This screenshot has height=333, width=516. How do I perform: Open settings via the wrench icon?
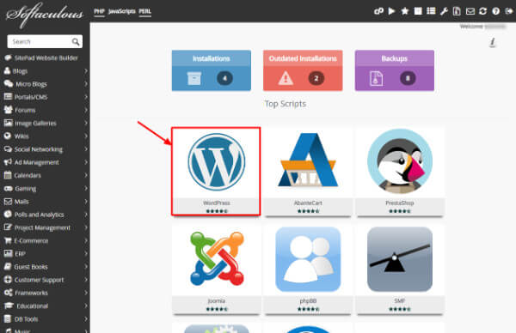444,11
